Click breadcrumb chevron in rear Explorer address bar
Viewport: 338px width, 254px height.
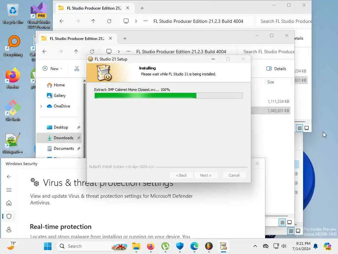(x=136, y=21)
